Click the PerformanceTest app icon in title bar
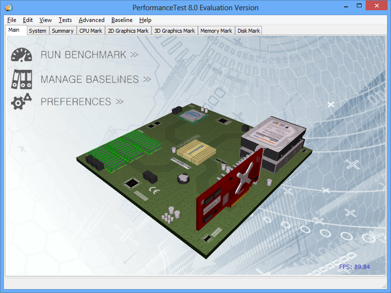Viewport: 391px width, 293px height. [9, 7]
